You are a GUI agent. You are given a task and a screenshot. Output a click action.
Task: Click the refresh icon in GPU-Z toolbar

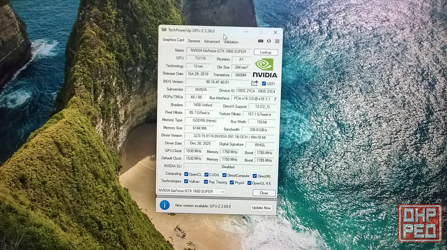click(269, 41)
